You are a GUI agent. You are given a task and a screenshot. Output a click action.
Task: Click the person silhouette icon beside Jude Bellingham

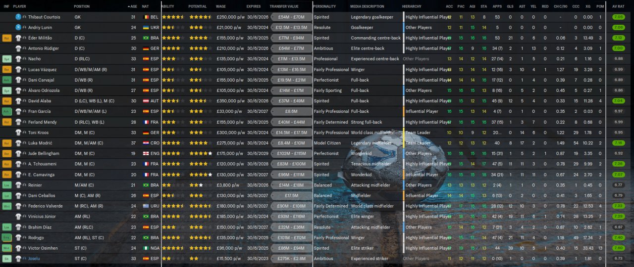(24, 153)
